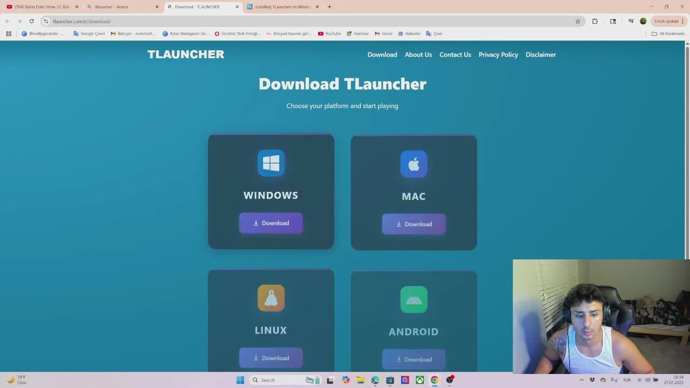Close the Download - TLAUNCHER tab
This screenshot has width=690, height=388.
point(237,7)
